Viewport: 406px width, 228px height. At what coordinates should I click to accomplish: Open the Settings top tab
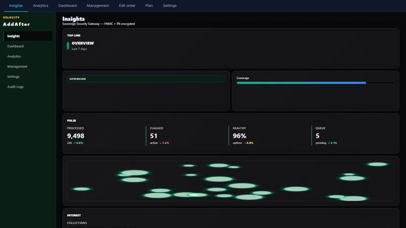pyautogui.click(x=170, y=6)
